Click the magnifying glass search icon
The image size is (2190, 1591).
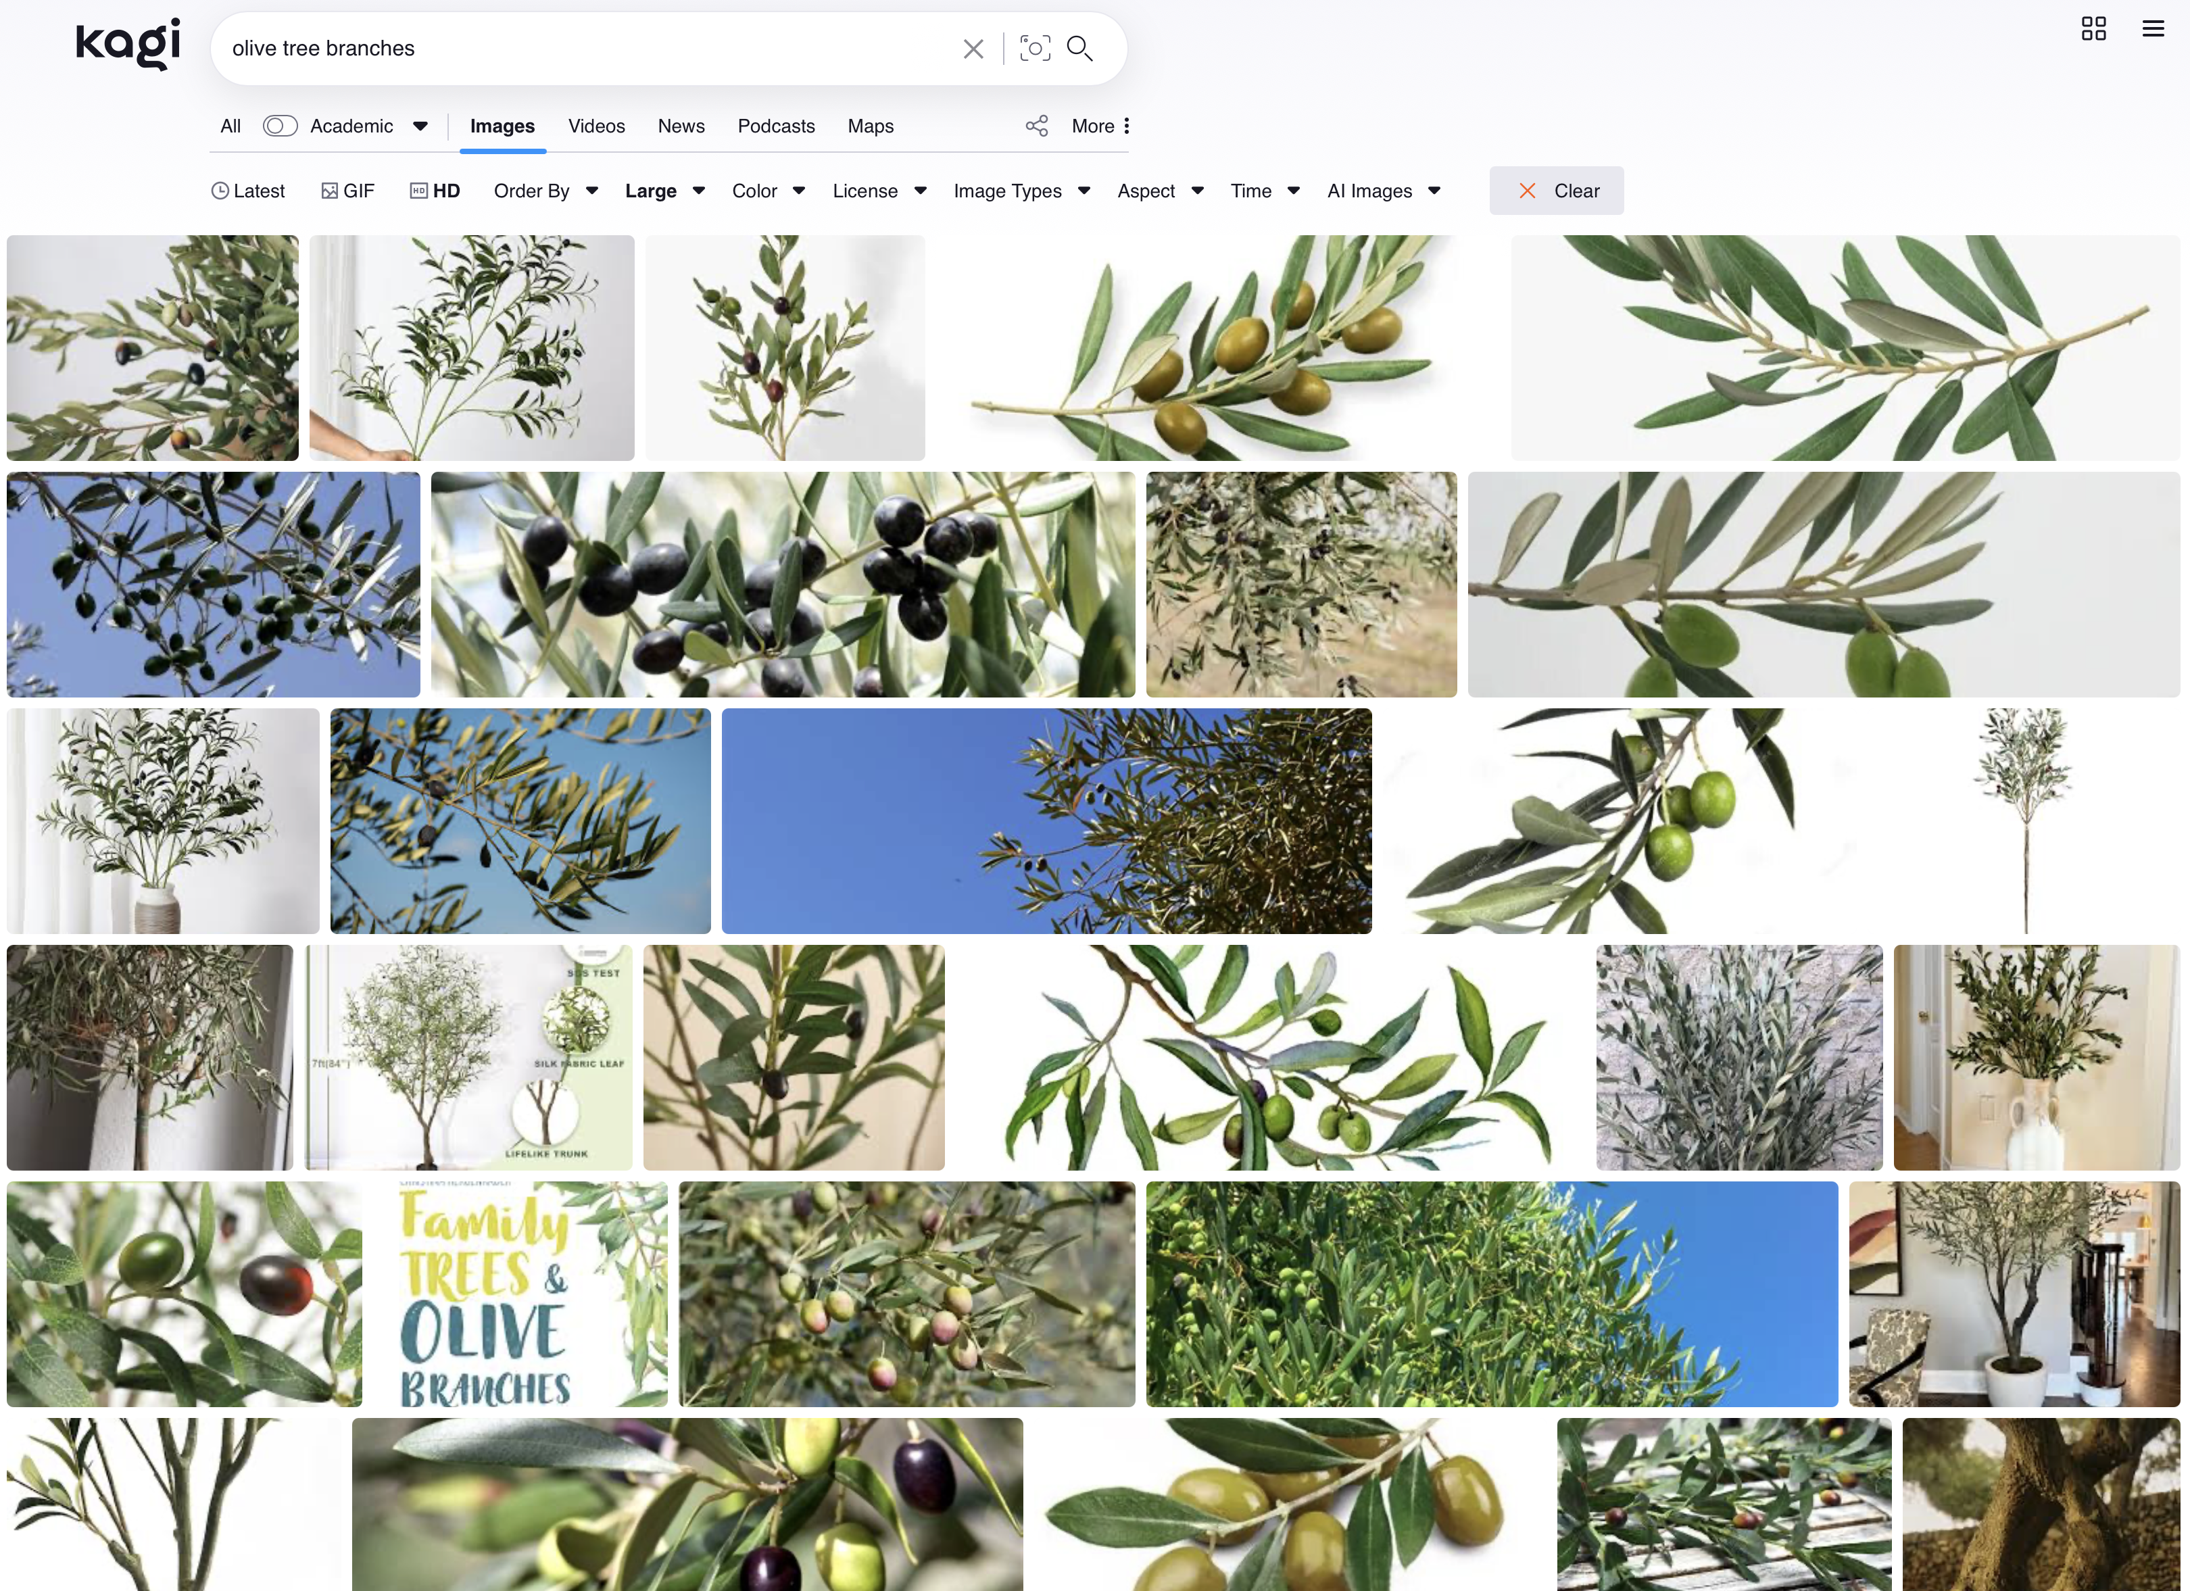coord(1079,48)
